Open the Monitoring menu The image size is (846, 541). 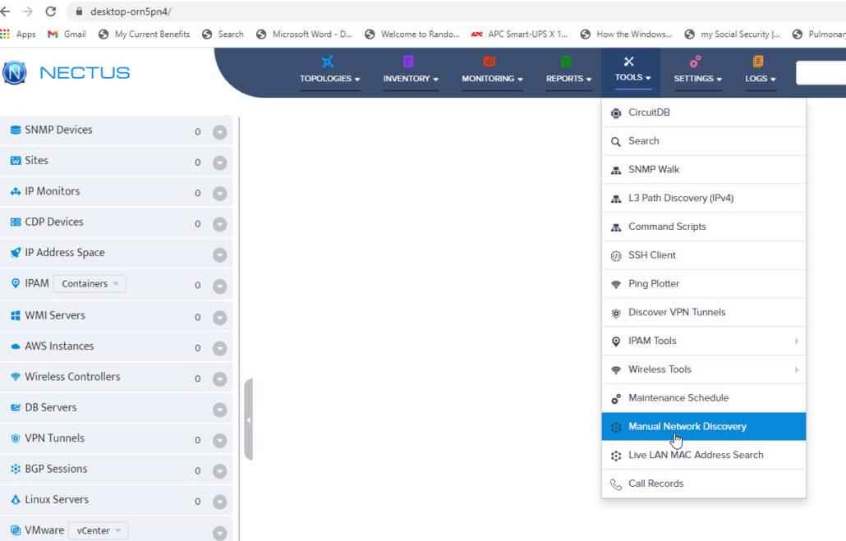(491, 79)
